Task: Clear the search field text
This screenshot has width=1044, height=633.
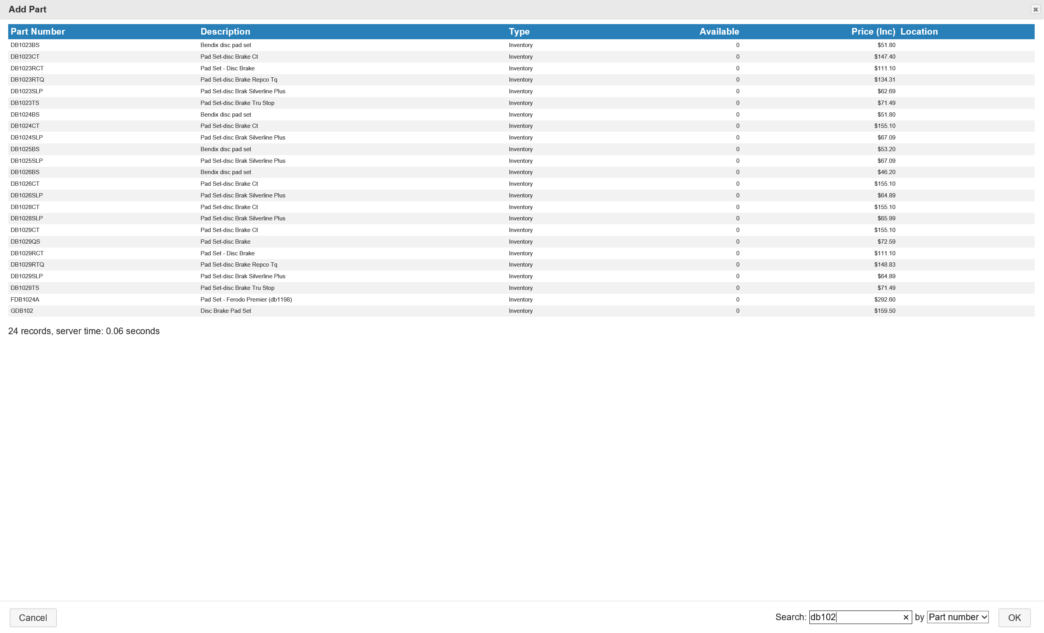Action: pos(905,617)
